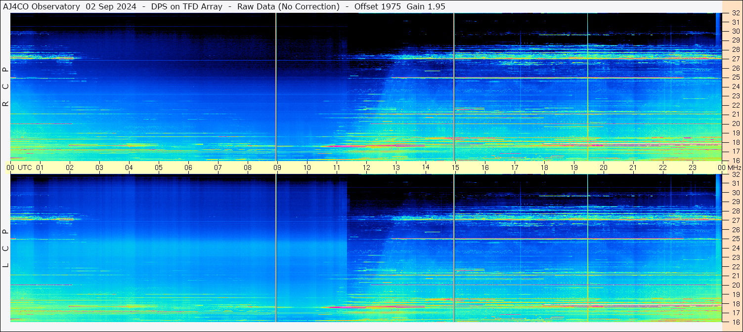
Task: Click hour '16' on the time axis
Action: tap(485, 167)
